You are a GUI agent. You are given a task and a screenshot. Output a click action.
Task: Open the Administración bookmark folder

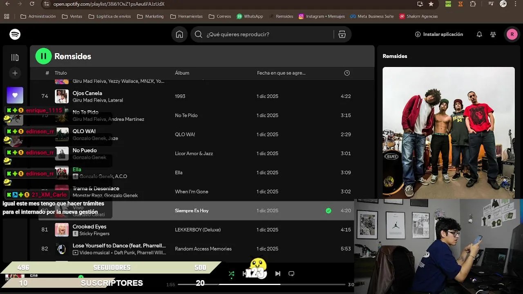point(38,16)
